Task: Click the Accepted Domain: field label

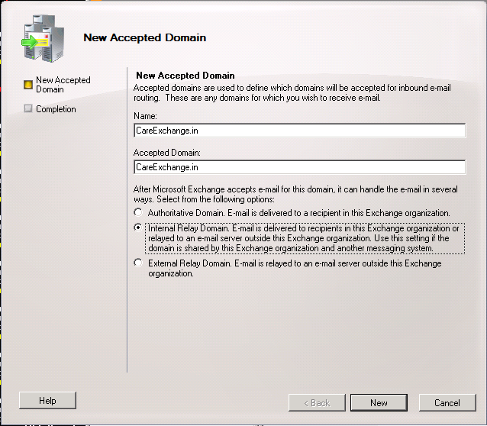Action: [167, 153]
